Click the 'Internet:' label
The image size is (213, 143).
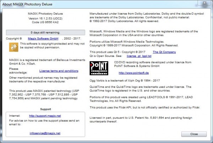click(15, 116)
